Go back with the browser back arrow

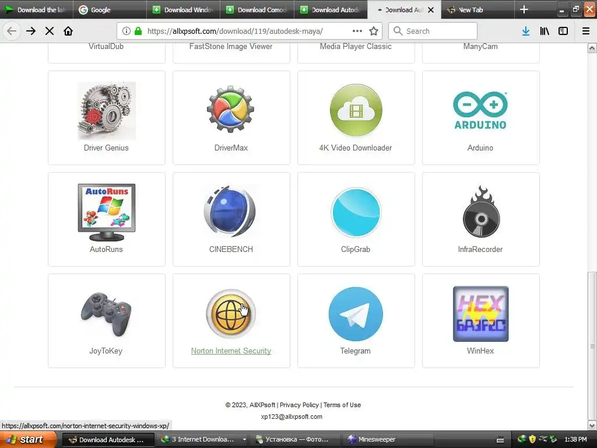click(x=12, y=31)
